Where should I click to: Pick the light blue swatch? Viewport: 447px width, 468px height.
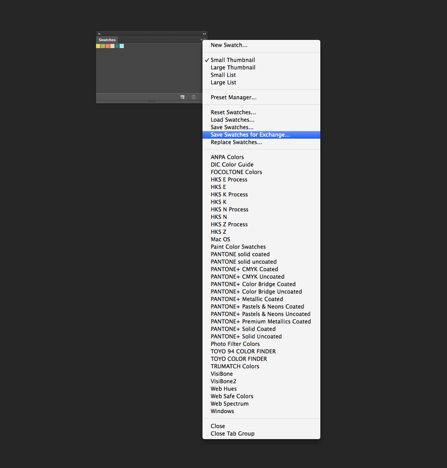point(122,46)
